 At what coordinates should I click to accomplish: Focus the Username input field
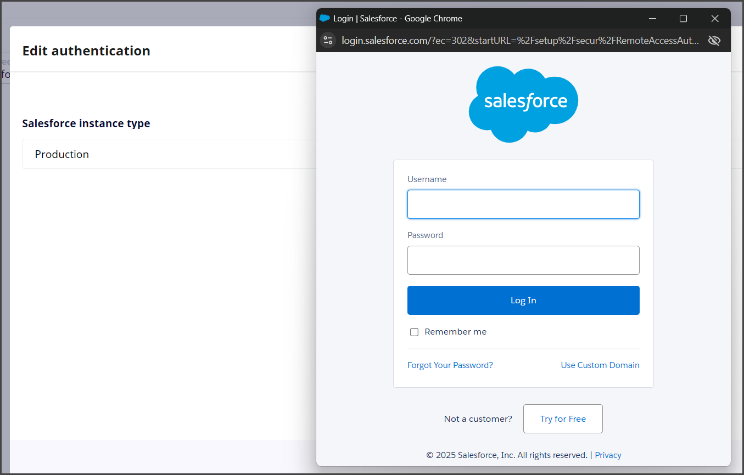pyautogui.click(x=523, y=204)
